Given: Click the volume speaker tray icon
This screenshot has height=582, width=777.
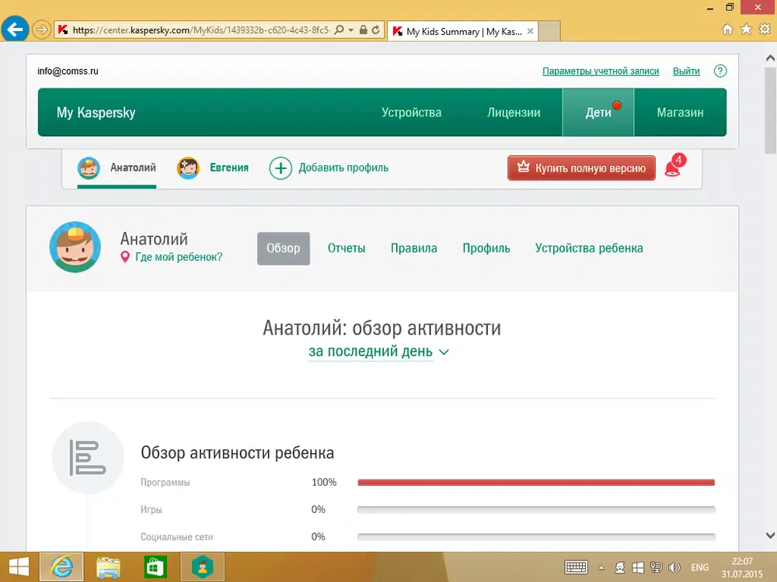Looking at the screenshot, I should point(674,567).
